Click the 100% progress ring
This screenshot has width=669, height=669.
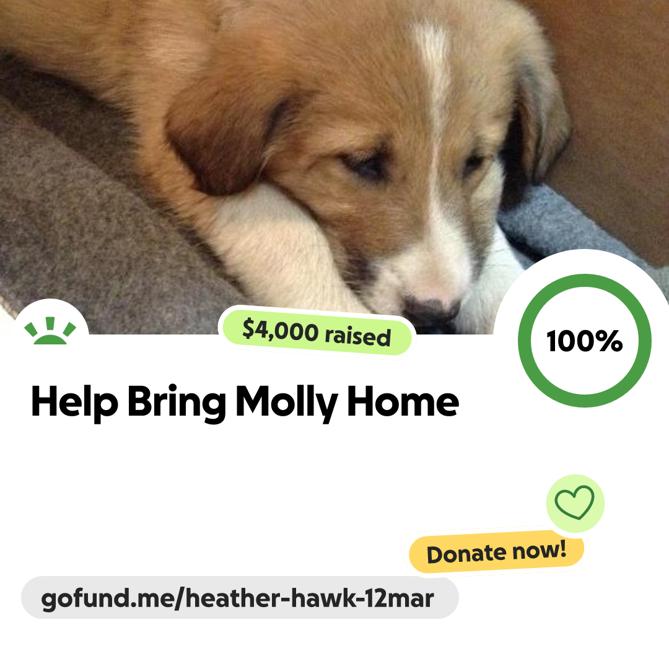(x=585, y=341)
